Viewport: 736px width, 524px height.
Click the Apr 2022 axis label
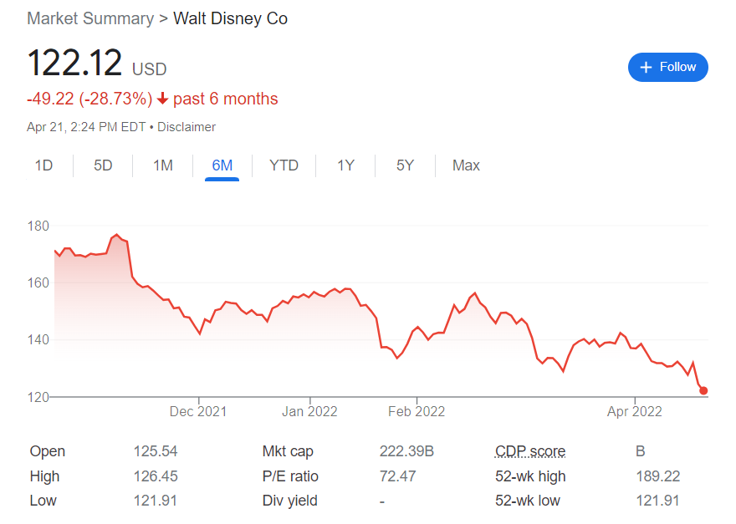coord(634,411)
